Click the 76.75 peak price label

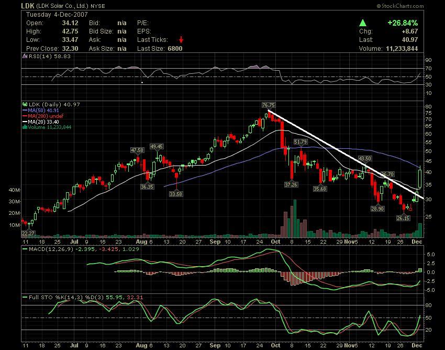[x=269, y=105]
